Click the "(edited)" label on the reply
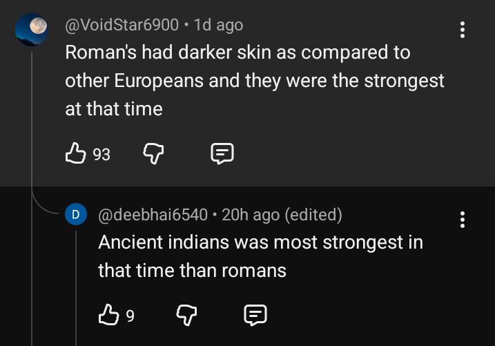Screen dimensions: 495x346 [313, 215]
